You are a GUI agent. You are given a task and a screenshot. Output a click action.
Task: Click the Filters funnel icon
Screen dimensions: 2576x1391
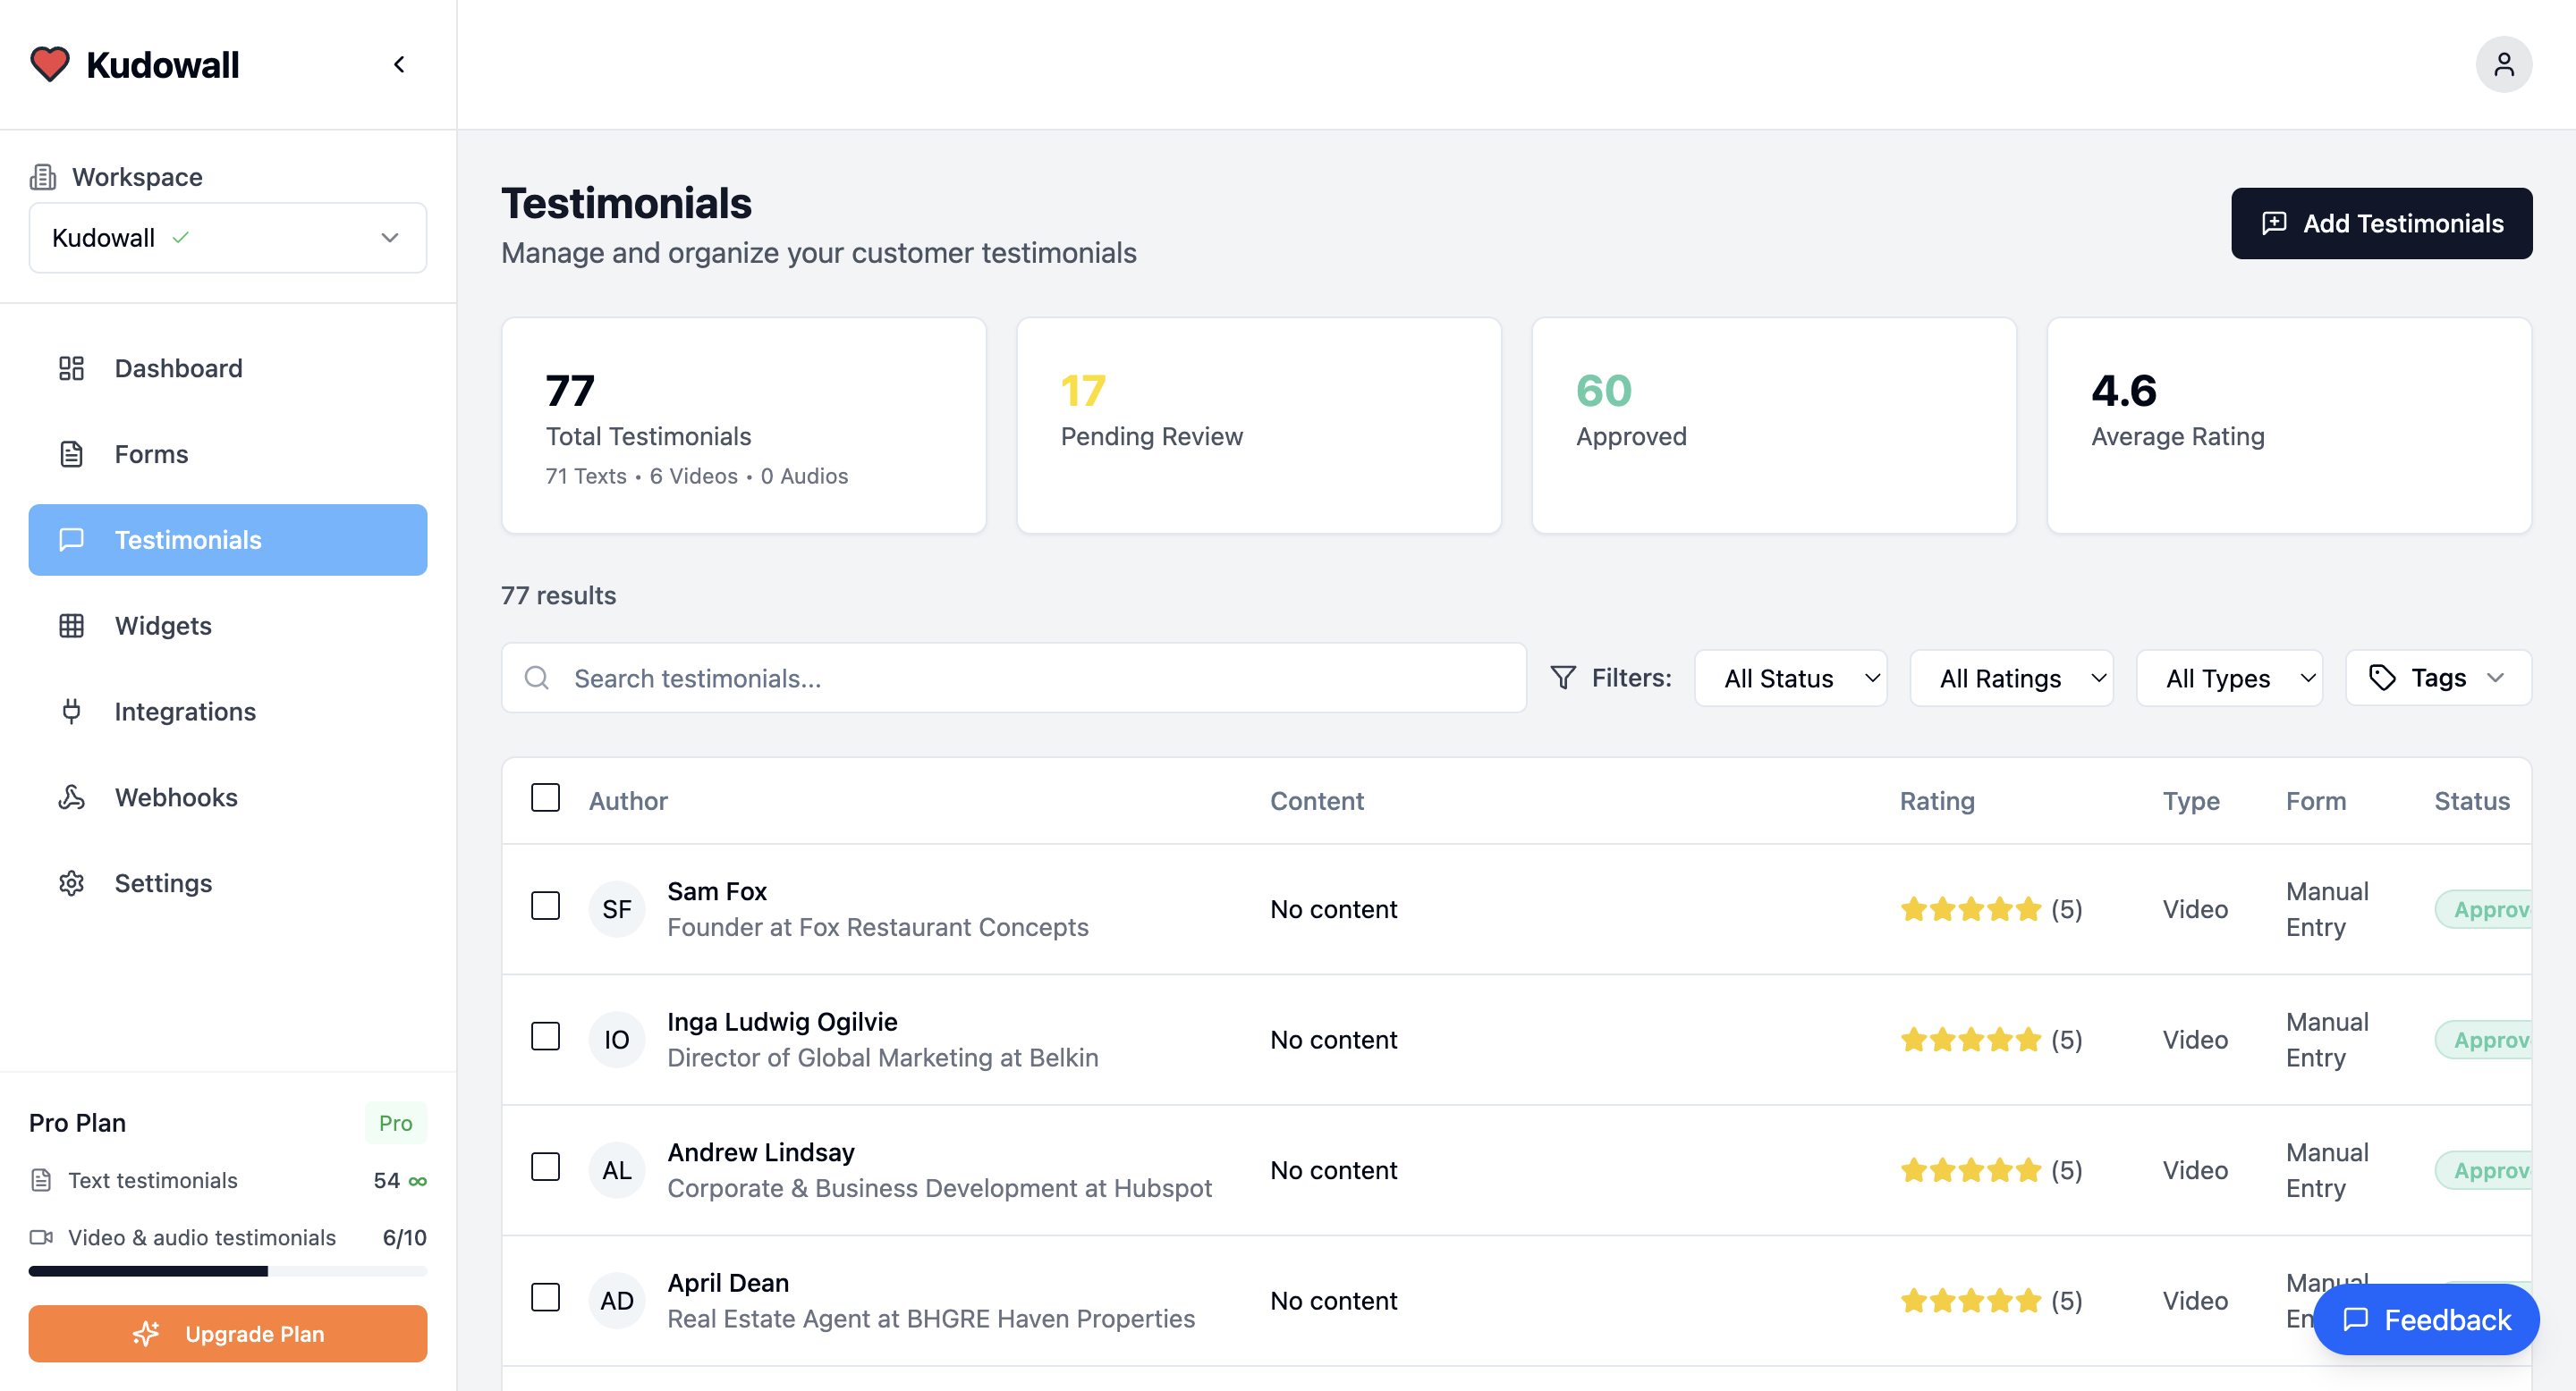tap(1563, 678)
